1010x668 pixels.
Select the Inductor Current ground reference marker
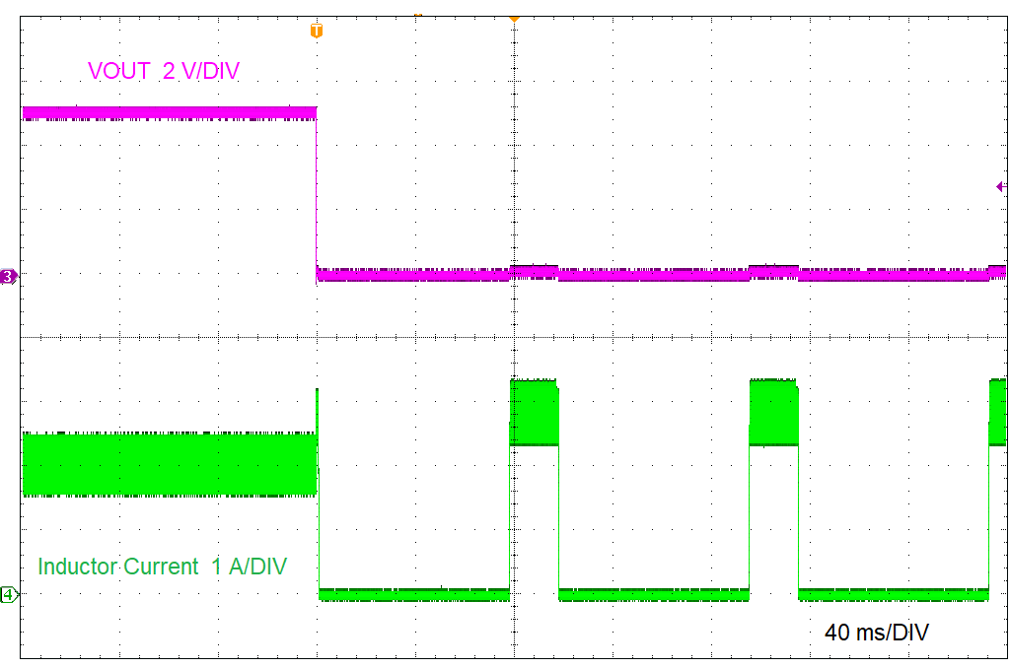7,595
